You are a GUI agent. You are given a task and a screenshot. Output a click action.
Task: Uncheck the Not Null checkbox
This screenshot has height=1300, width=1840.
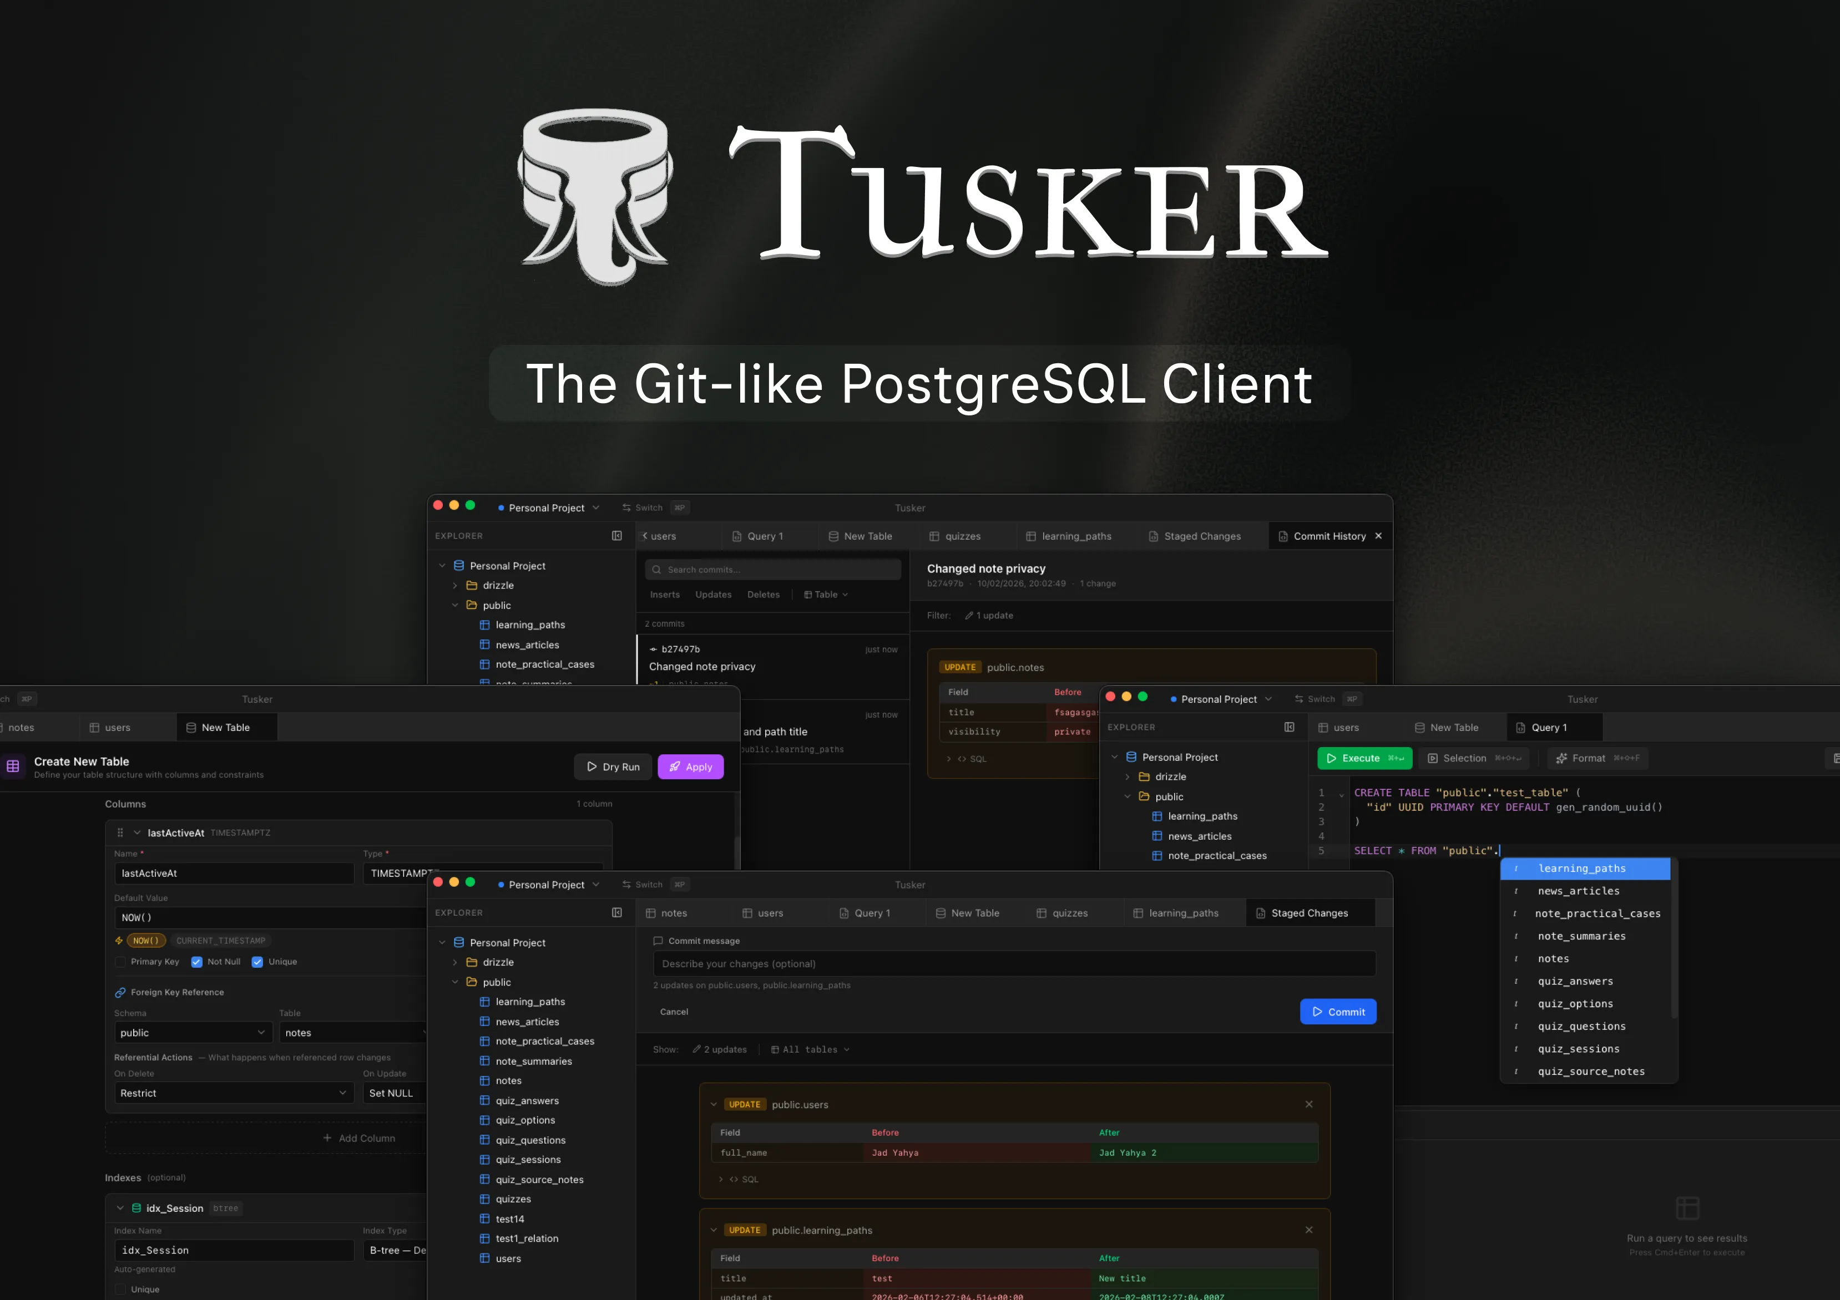pyautogui.click(x=197, y=961)
